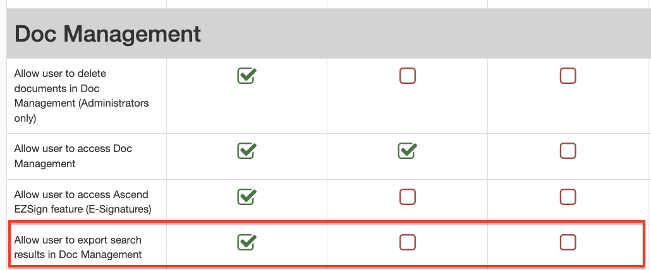651x270 pixels.
Task: Tick second-column export search results checkbox
Action: point(407,242)
